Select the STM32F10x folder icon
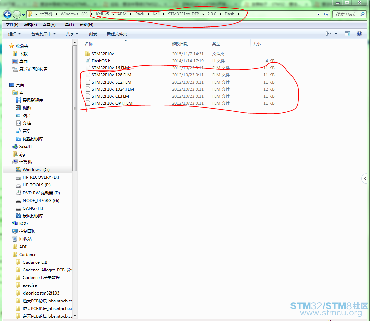The height and width of the screenshot is (321, 370). [87, 54]
